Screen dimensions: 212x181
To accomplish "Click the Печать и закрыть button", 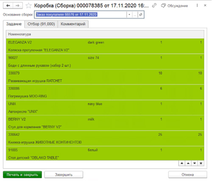I will (x=22, y=175).
